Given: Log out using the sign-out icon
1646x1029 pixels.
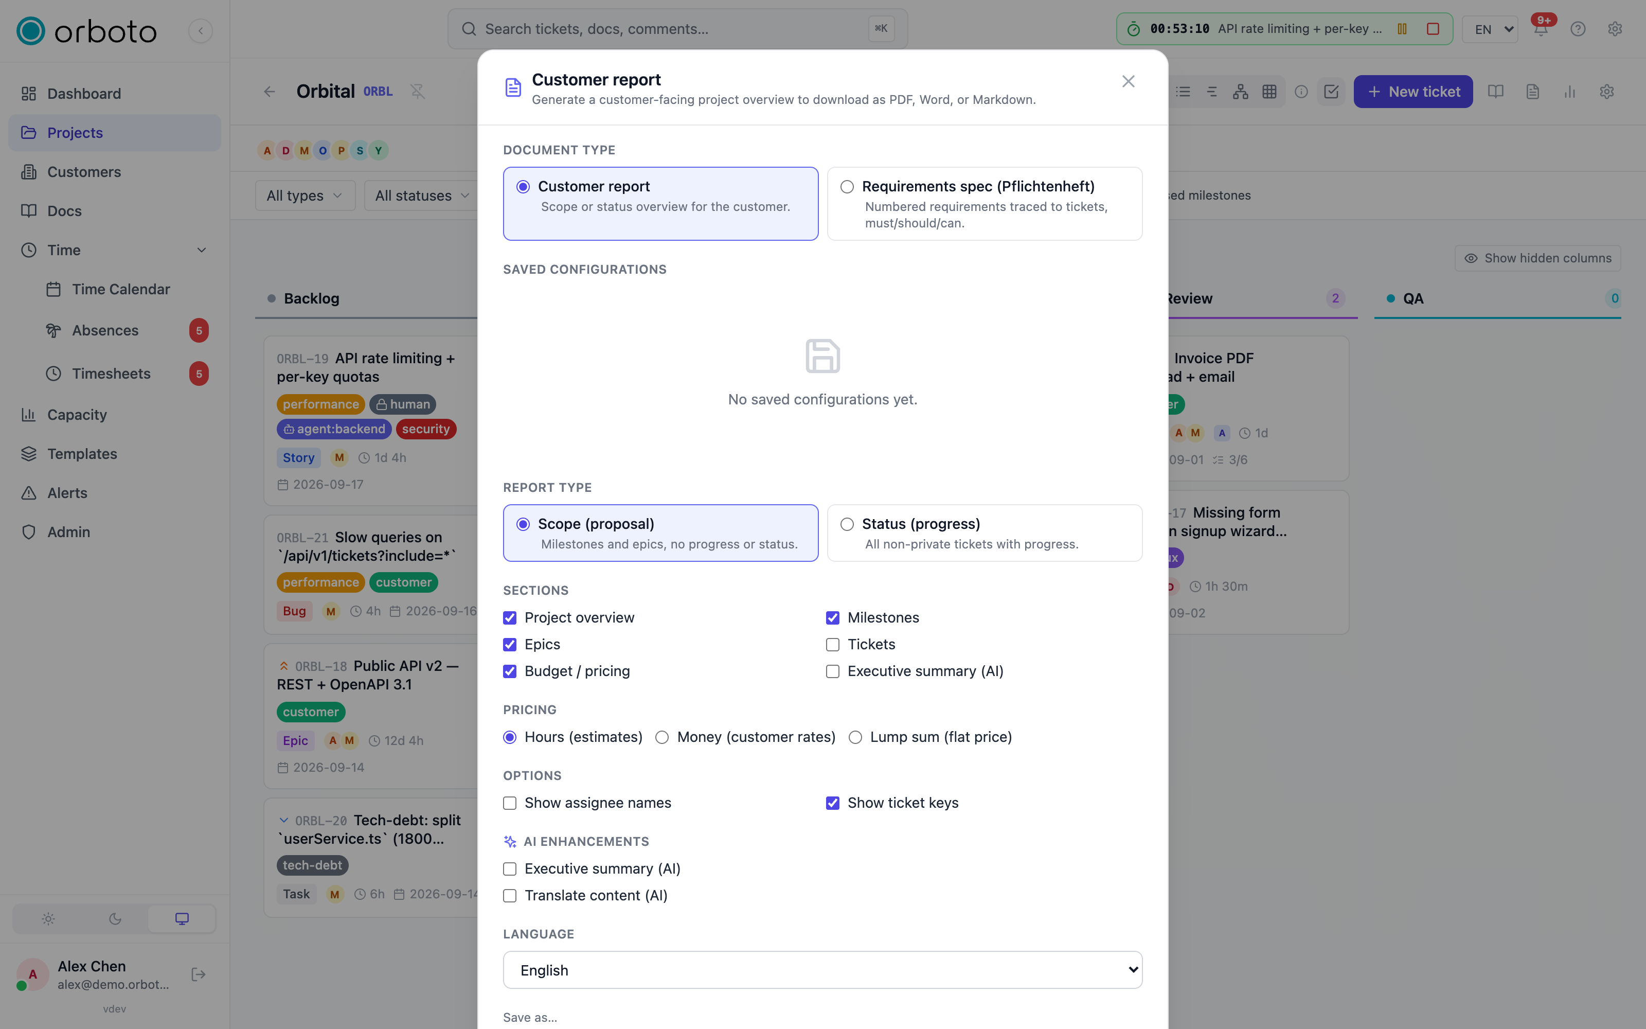Looking at the screenshot, I should (x=199, y=974).
